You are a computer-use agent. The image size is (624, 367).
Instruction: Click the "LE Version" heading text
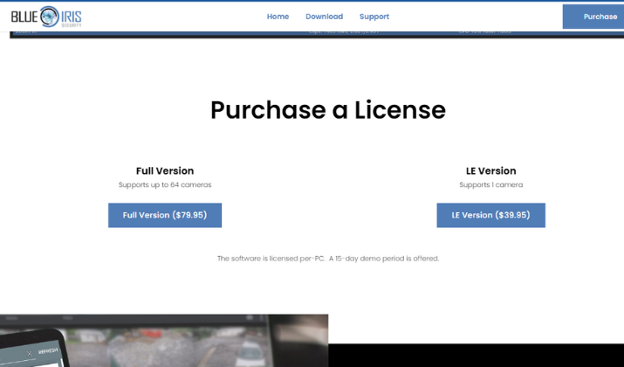point(490,171)
